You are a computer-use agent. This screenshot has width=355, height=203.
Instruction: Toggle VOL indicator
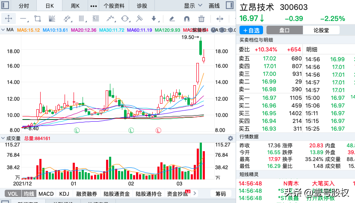point(13,194)
